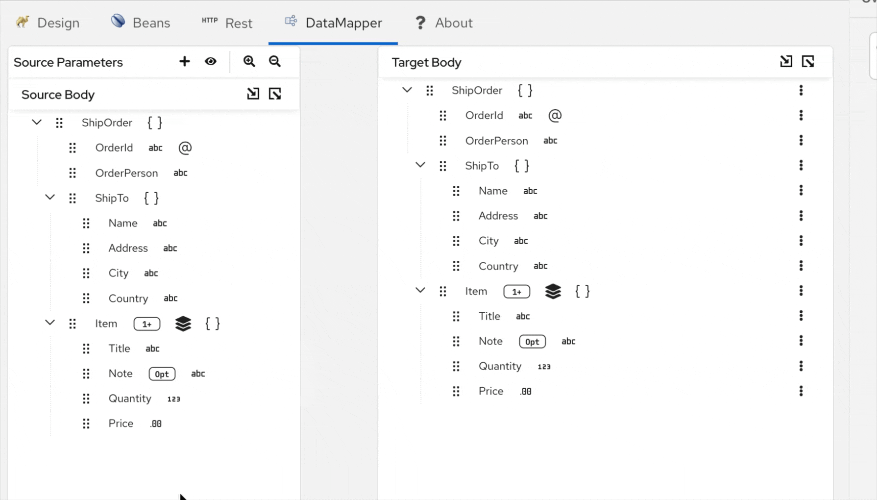The width and height of the screenshot is (877, 500).
Task: Collapse Item node in Source Body
Action: (50, 323)
